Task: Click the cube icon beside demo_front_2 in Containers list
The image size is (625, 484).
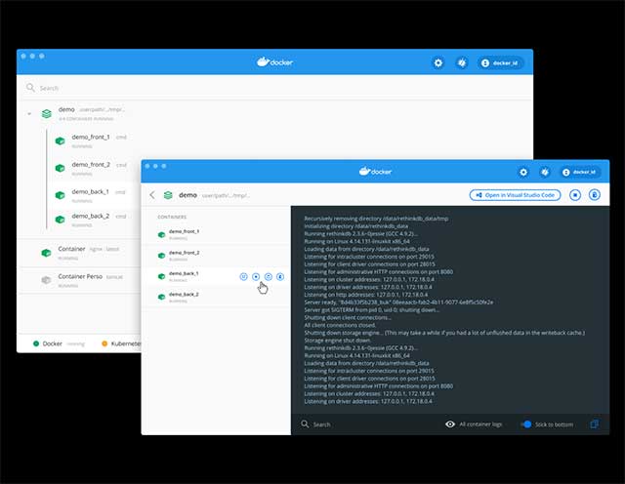Action: pos(161,256)
